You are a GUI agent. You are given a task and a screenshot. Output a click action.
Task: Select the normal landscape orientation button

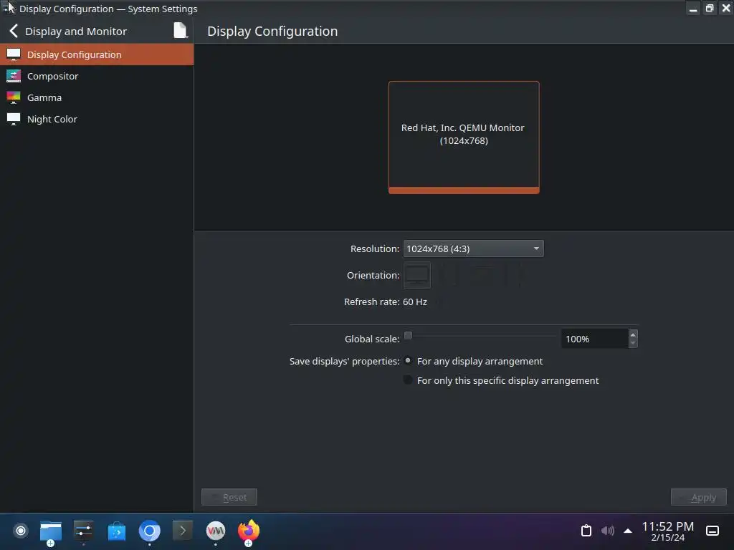tap(417, 275)
